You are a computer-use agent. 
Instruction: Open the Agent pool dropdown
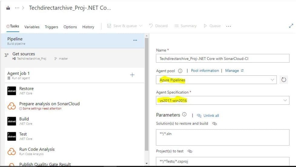click(217, 80)
